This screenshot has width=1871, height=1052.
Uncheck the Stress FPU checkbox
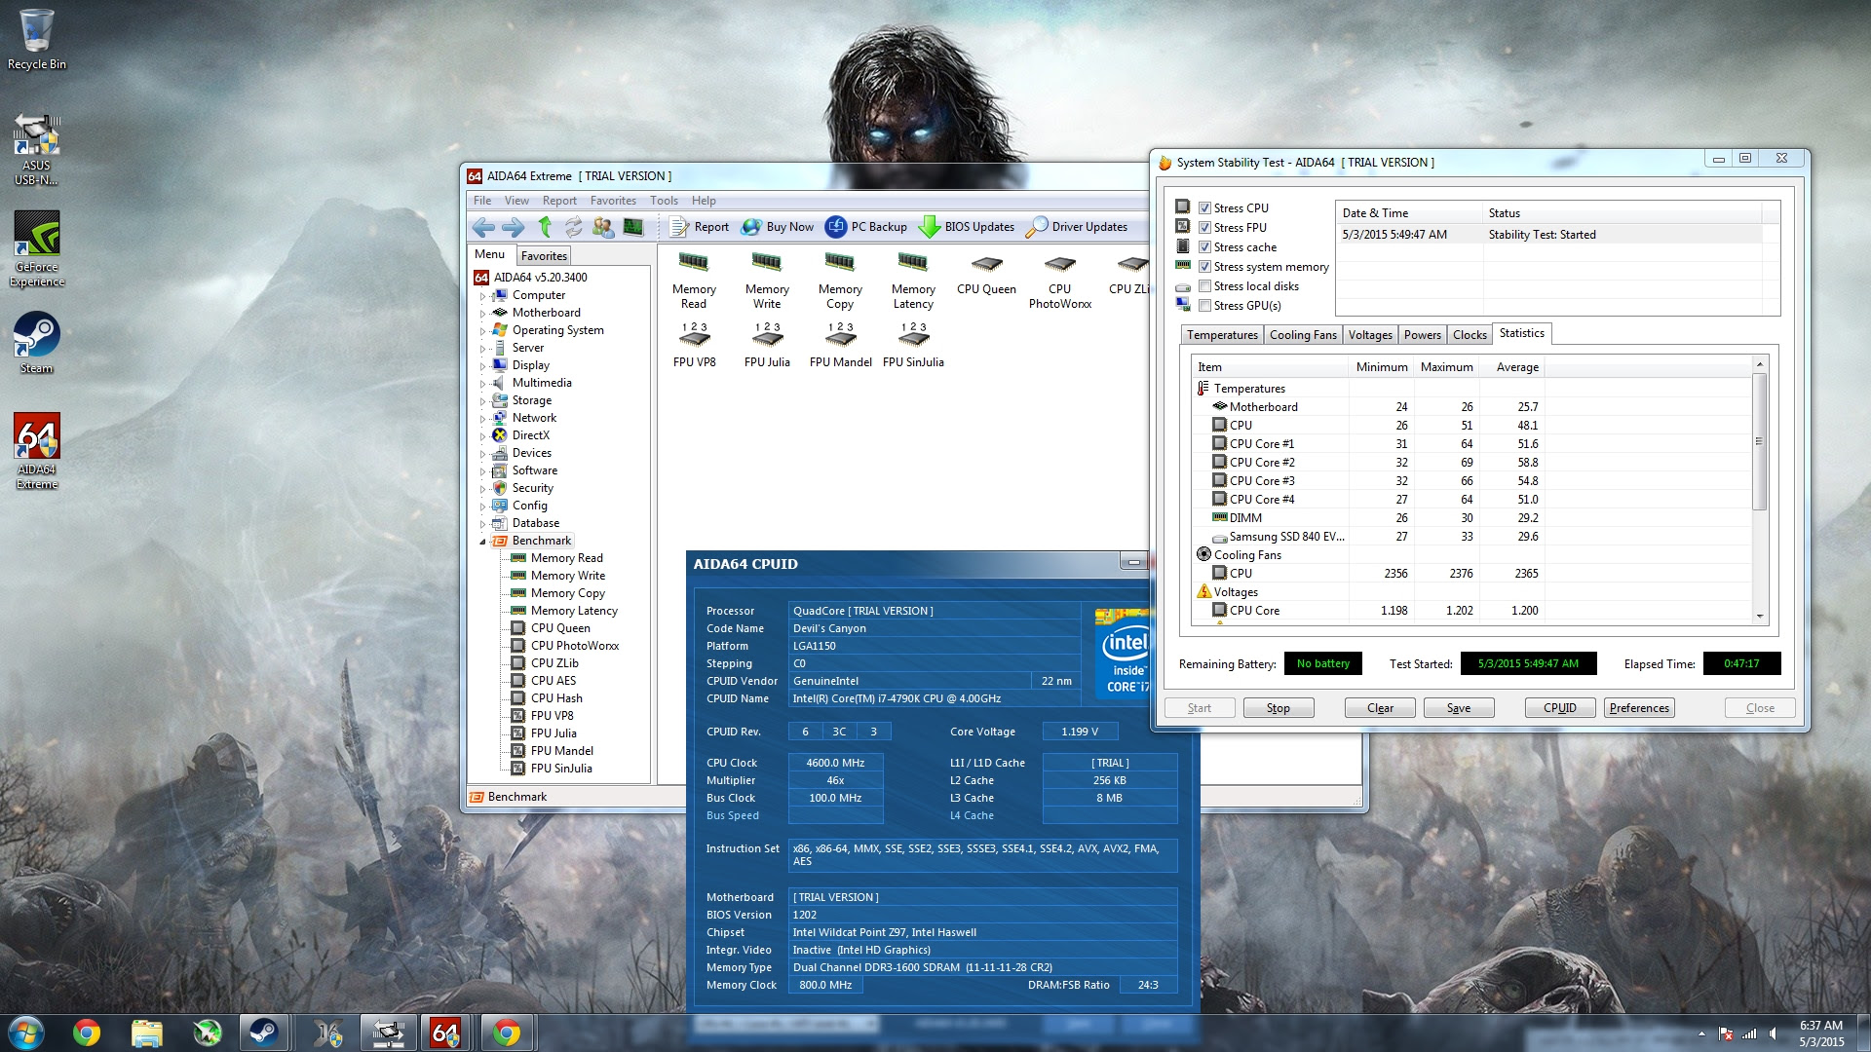click(x=1204, y=227)
